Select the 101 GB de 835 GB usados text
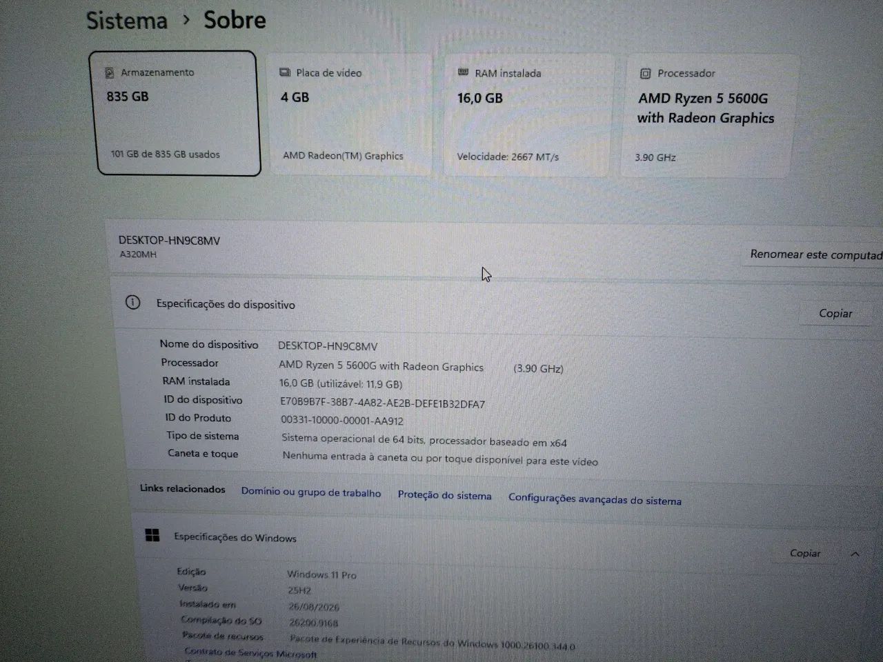 pyautogui.click(x=166, y=154)
